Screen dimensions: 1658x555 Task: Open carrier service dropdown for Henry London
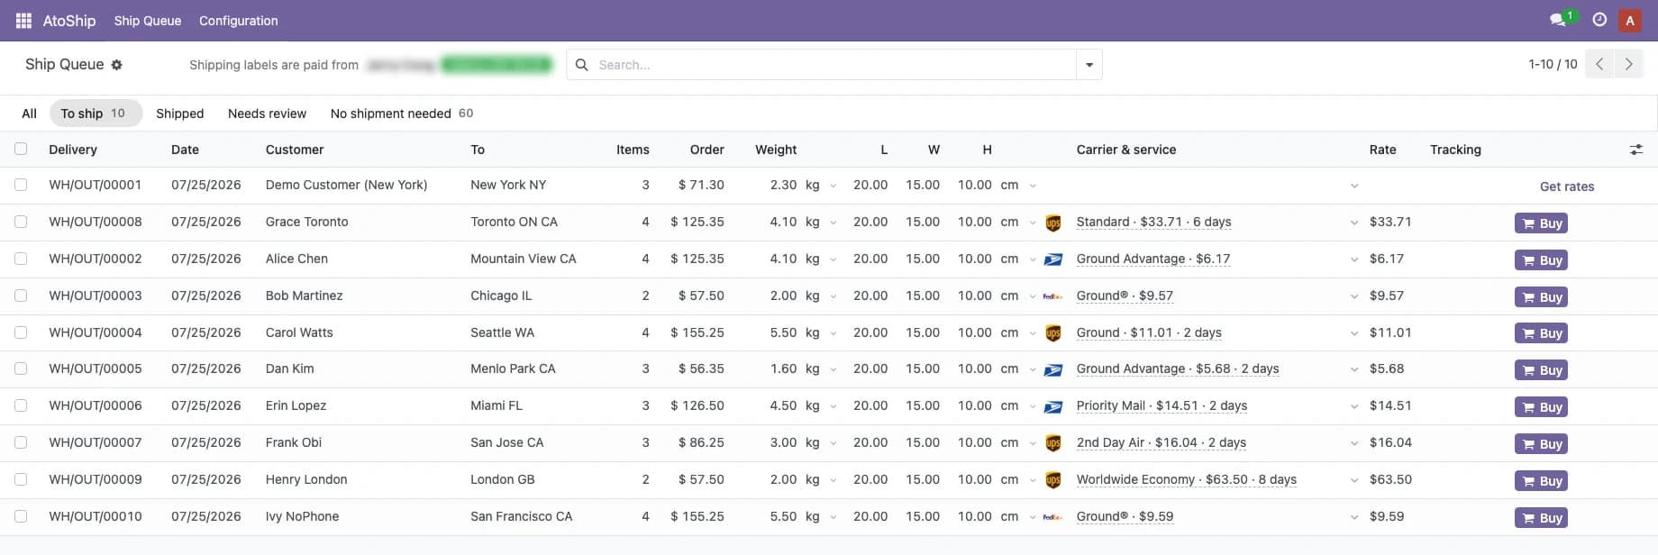[x=1353, y=480]
